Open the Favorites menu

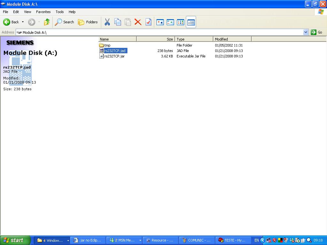pyautogui.click(x=43, y=12)
